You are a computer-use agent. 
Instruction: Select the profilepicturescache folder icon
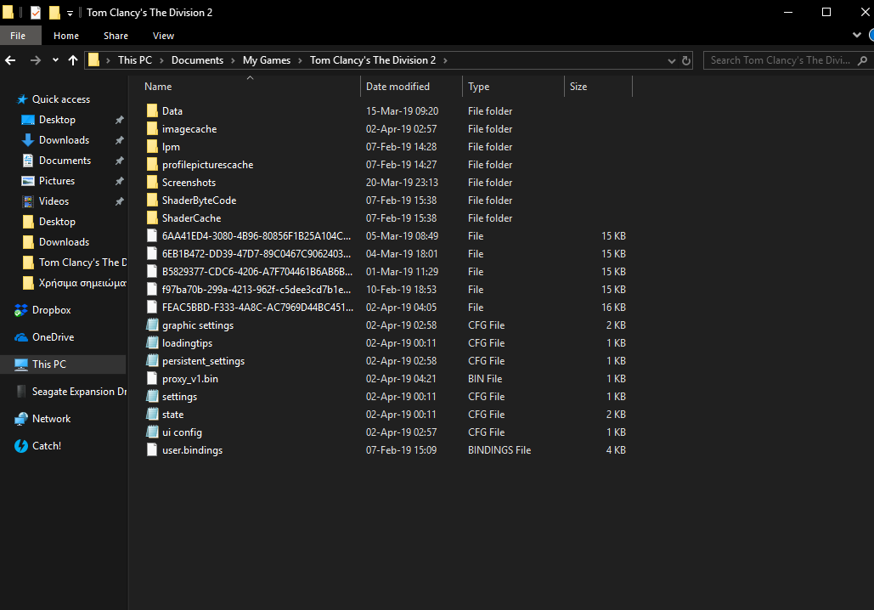[x=152, y=165]
